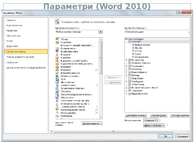Viewport: 194px width, 145px height.
Task: Click the << Видалити button
Action: (113, 82)
